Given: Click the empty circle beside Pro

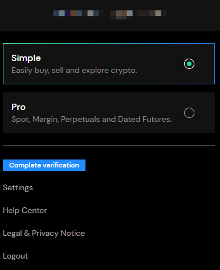Looking at the screenshot, I should (189, 113).
